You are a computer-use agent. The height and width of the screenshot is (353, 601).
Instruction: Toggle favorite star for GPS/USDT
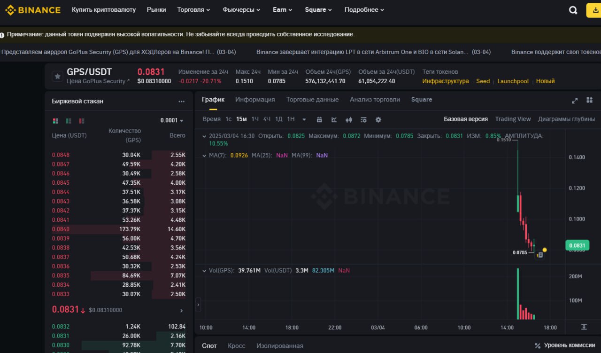pos(57,76)
